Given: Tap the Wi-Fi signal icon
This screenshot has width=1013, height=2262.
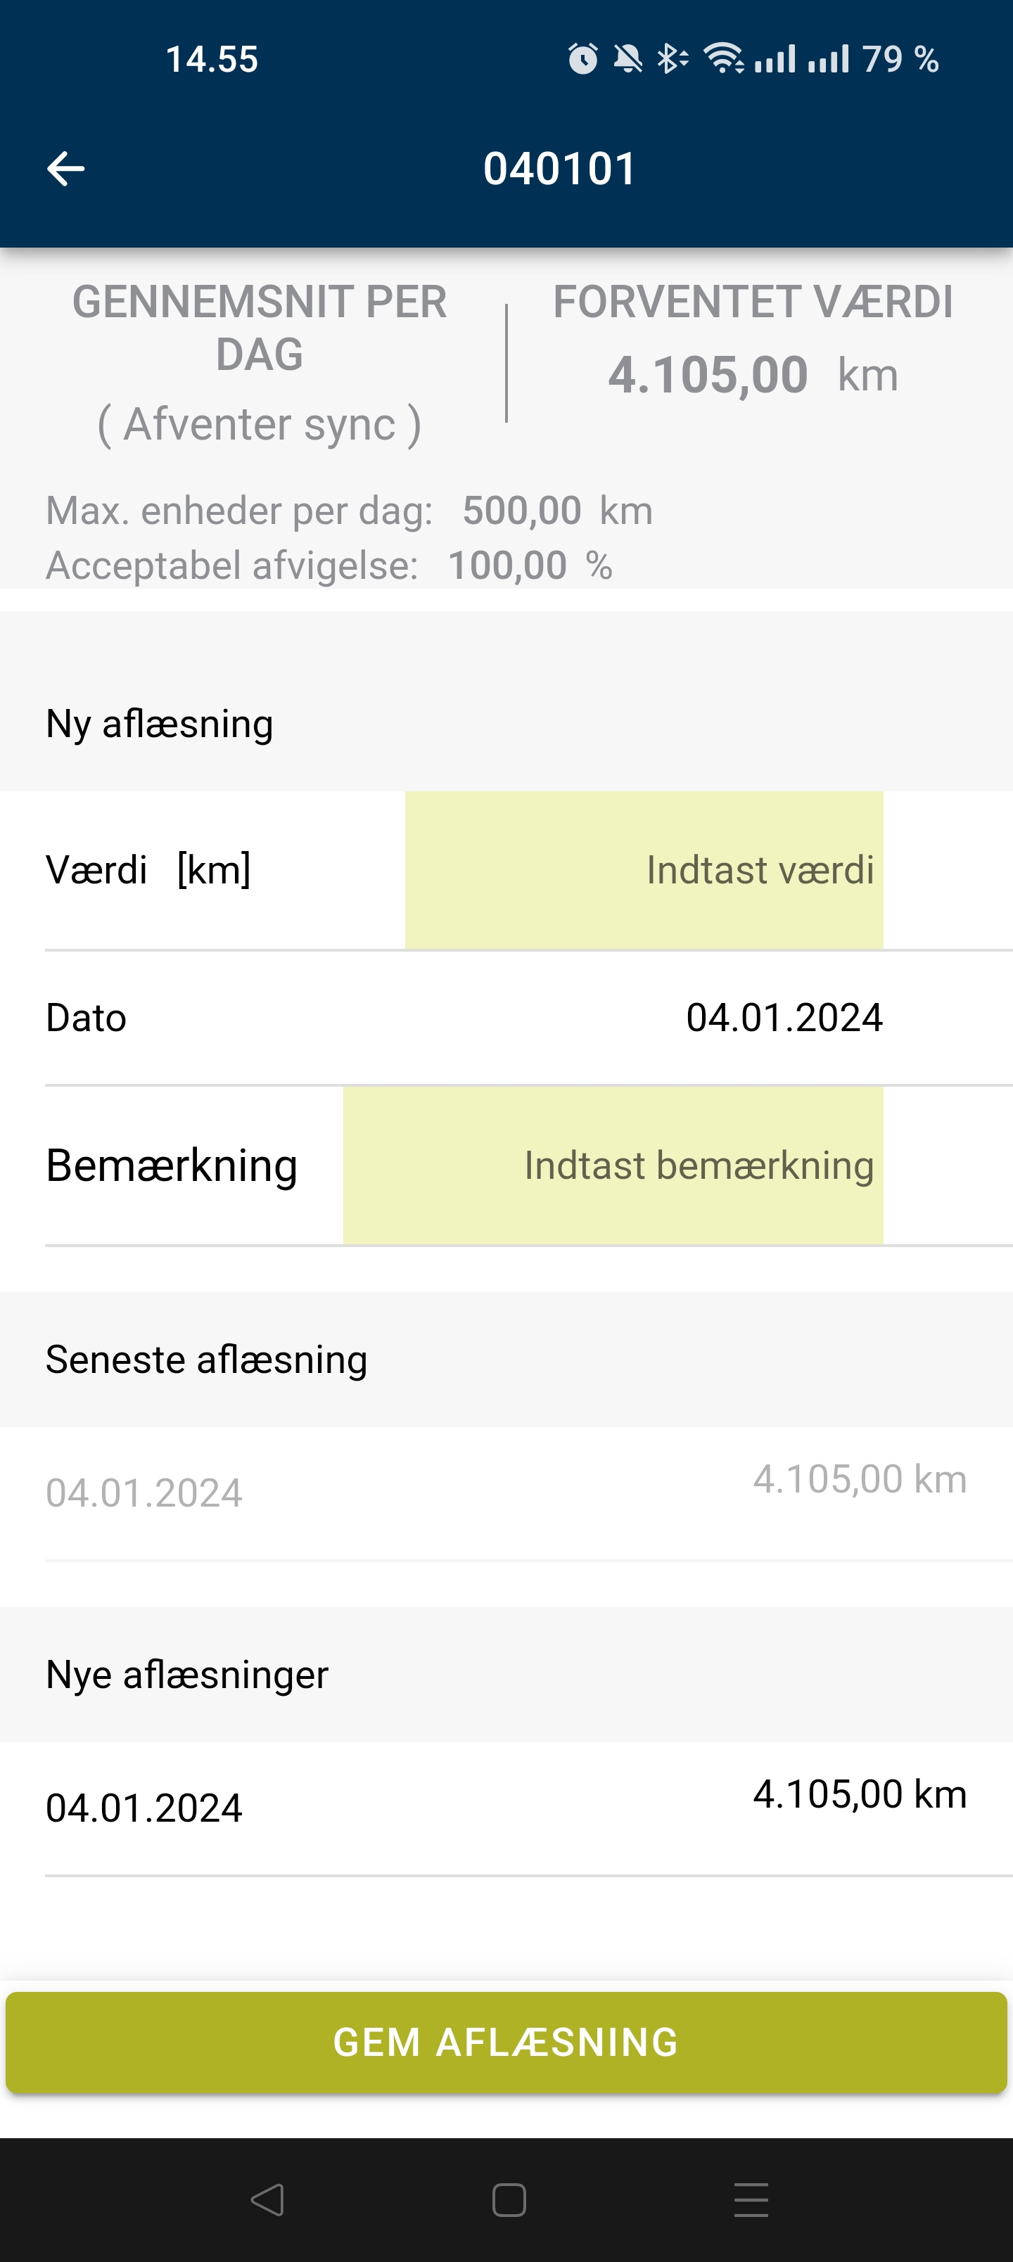Looking at the screenshot, I should point(724,59).
